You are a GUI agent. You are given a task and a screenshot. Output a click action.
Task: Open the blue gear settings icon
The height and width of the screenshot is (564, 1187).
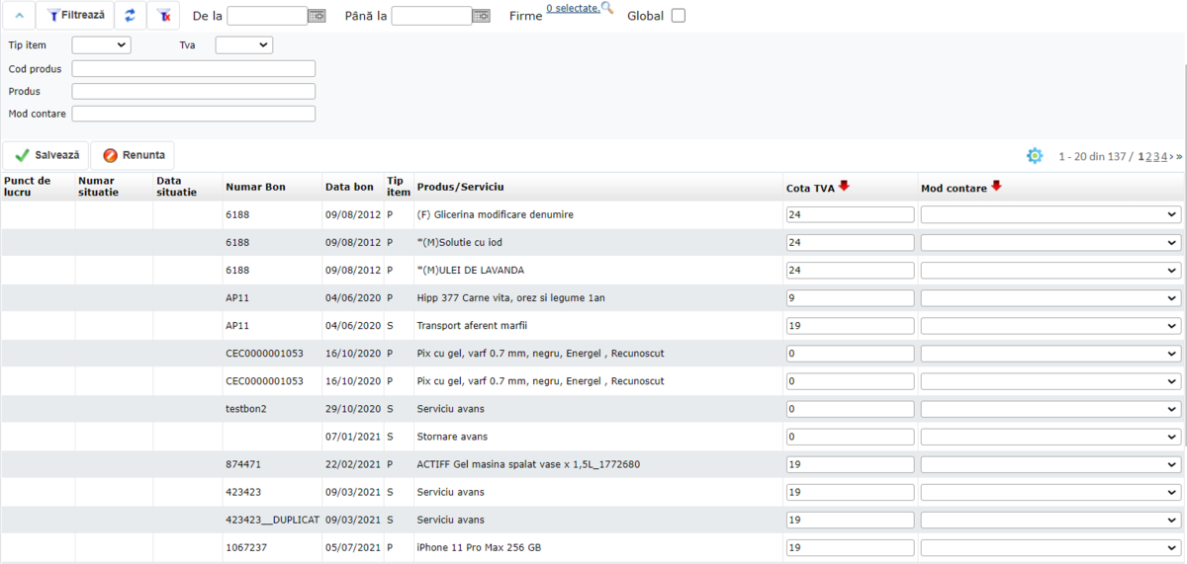click(x=1035, y=156)
